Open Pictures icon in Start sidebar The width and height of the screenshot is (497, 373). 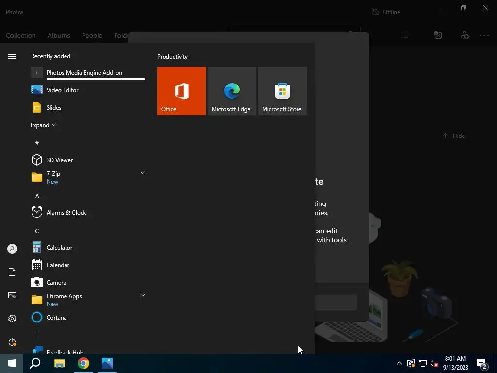[x=12, y=295]
